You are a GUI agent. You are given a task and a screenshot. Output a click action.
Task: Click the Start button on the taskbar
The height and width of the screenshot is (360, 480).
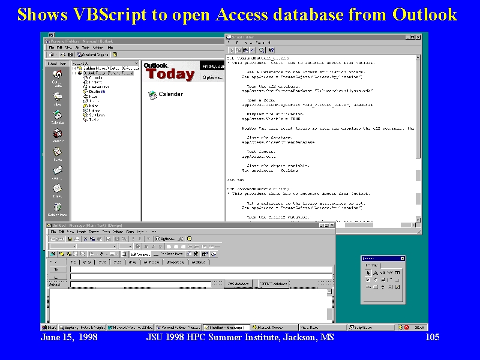click(49, 327)
